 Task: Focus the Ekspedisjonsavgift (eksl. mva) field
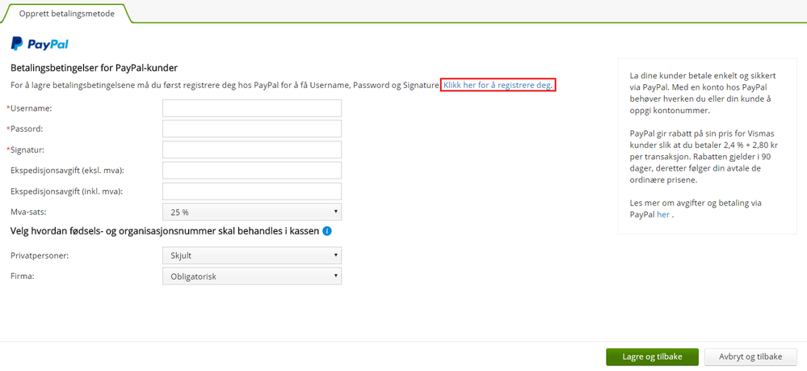tap(251, 171)
